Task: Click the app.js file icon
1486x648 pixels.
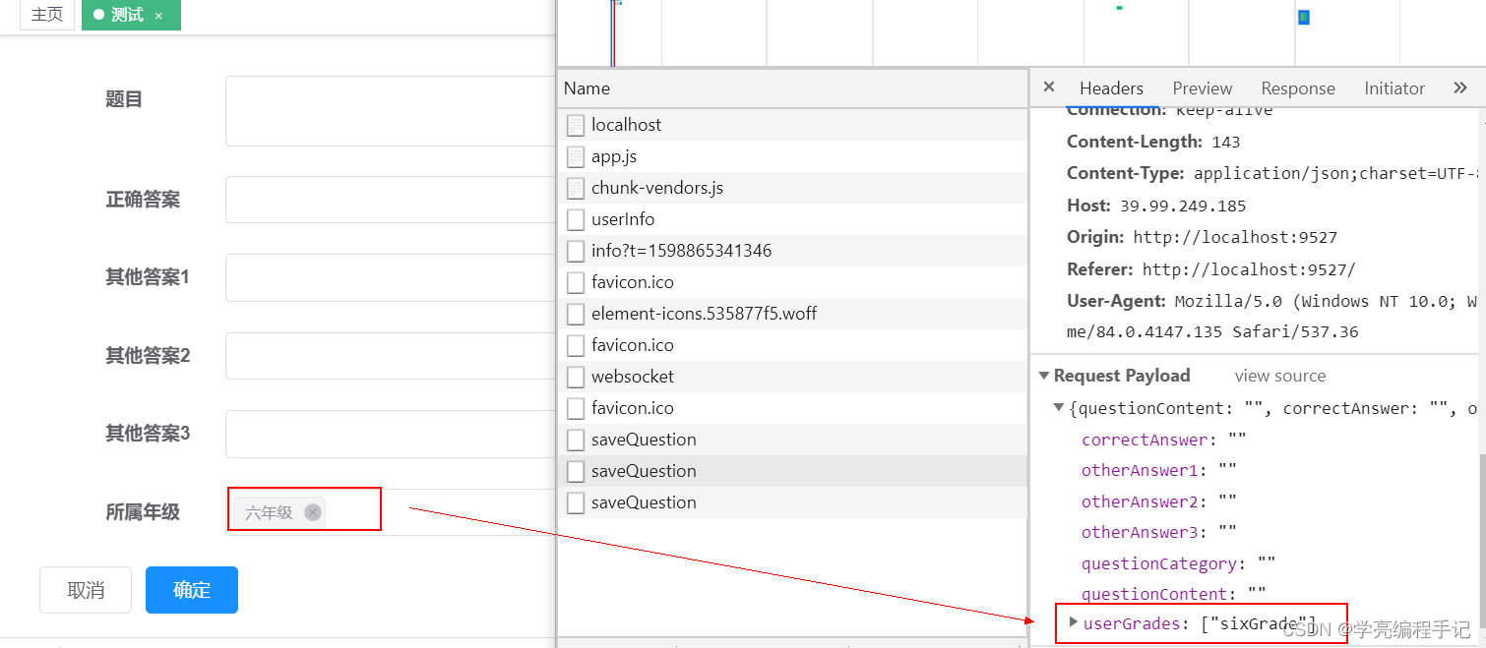Action: point(576,156)
